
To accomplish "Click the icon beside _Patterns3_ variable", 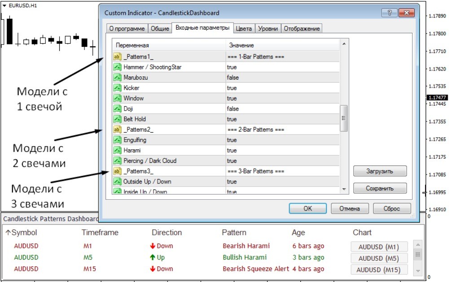I will coord(117,171).
